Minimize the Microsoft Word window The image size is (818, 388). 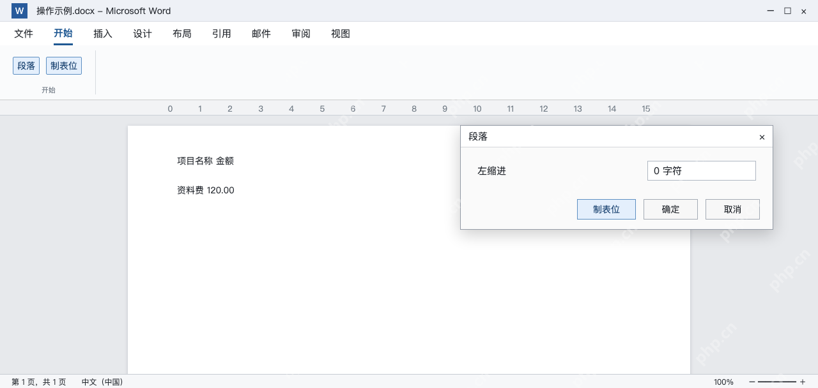[x=771, y=11]
